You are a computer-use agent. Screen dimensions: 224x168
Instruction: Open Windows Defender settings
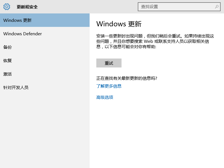pyautogui.click(x=45, y=34)
